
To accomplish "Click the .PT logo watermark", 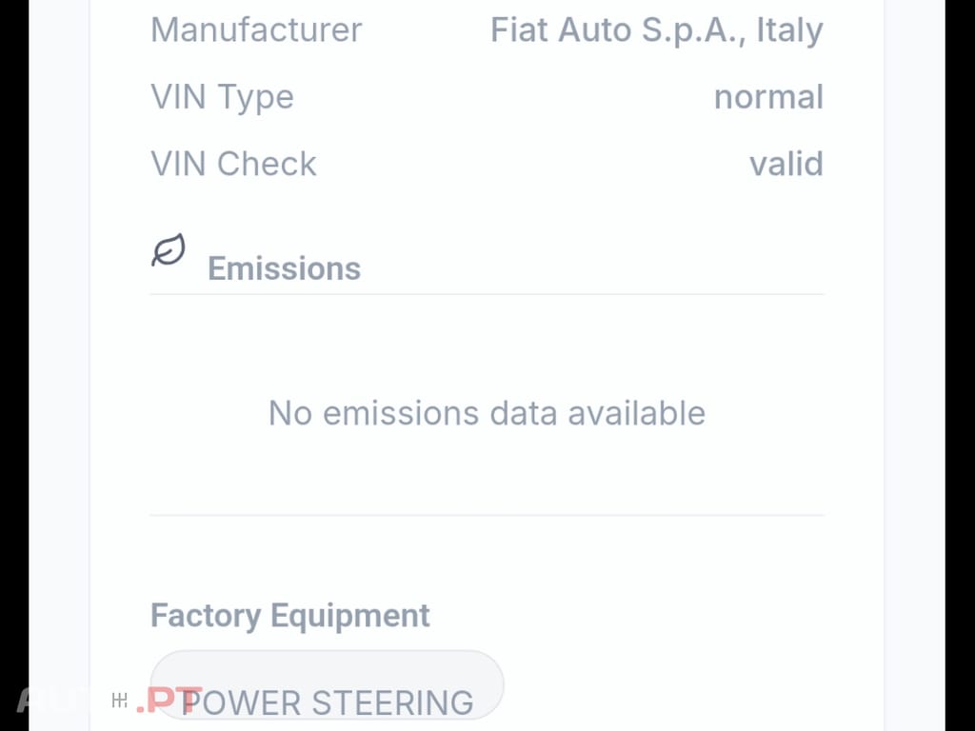I will point(168,699).
